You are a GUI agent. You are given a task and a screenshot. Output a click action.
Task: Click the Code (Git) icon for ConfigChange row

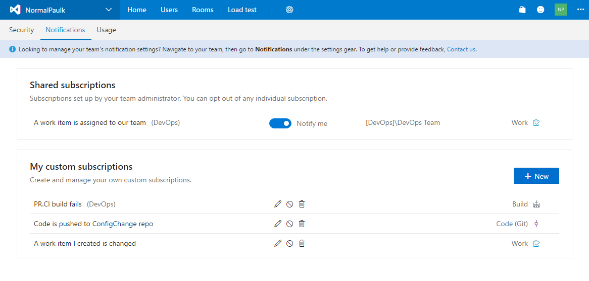(536, 224)
